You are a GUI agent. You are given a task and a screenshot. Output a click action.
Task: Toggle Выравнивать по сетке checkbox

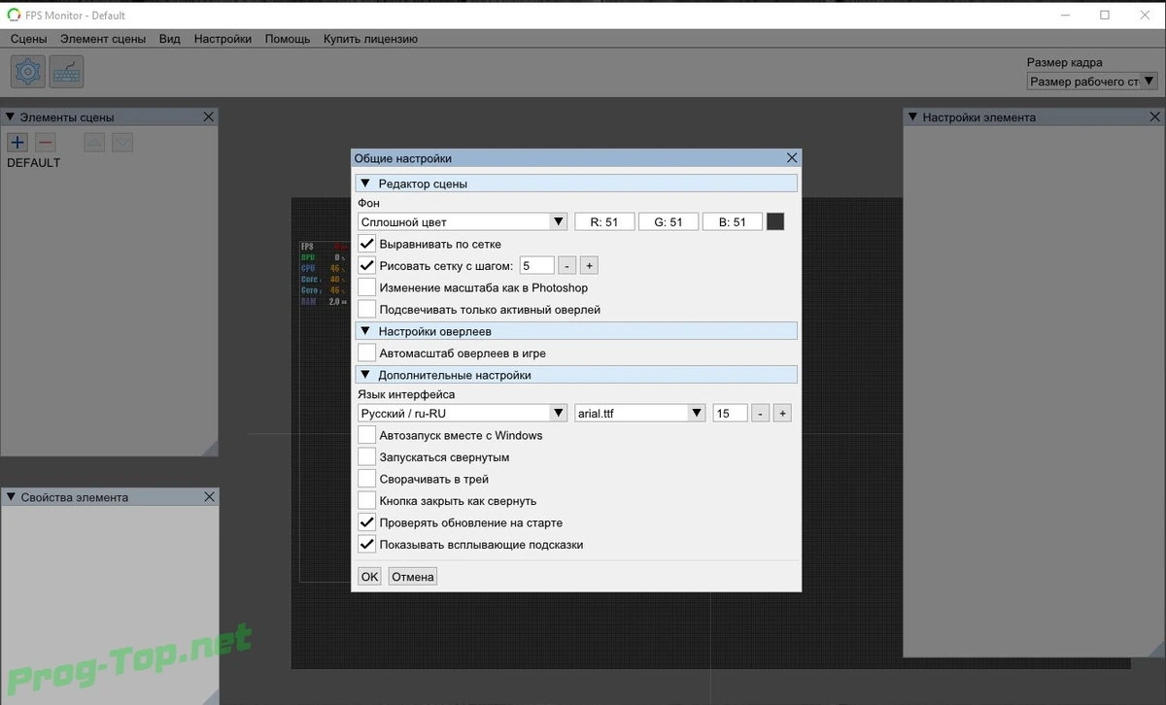[366, 244]
